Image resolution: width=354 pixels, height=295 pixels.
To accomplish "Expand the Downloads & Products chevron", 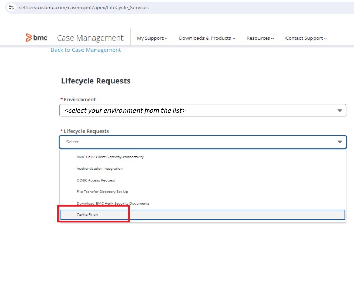I will pos(234,38).
